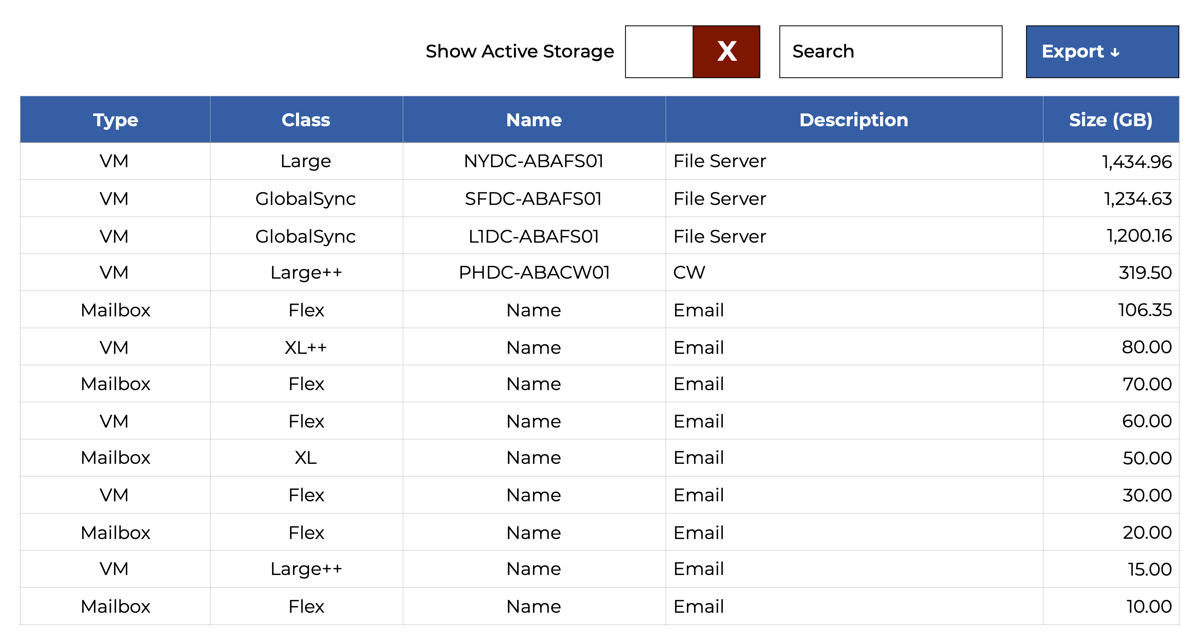Select the Mailbox XL class row
The image size is (1197, 644).
point(306,458)
